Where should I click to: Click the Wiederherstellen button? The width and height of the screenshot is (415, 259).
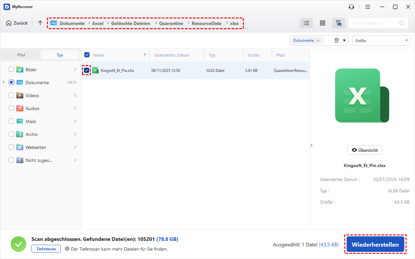(375, 244)
